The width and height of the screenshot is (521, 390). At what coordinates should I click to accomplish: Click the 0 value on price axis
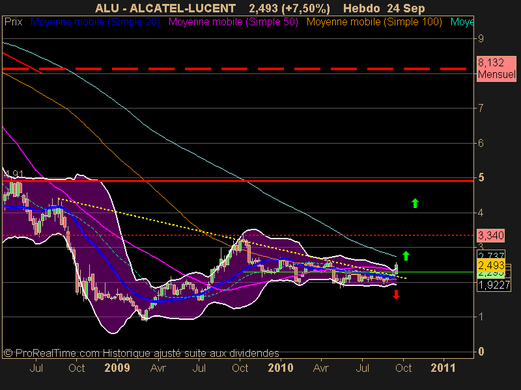click(x=481, y=352)
